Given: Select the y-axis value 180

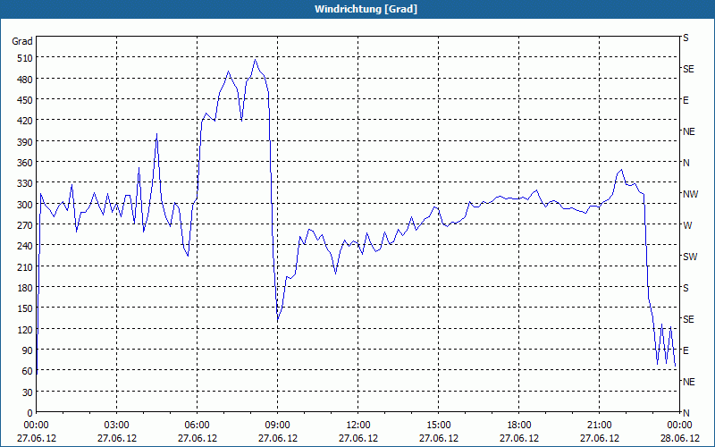Looking at the screenshot, I should pyautogui.click(x=25, y=288).
